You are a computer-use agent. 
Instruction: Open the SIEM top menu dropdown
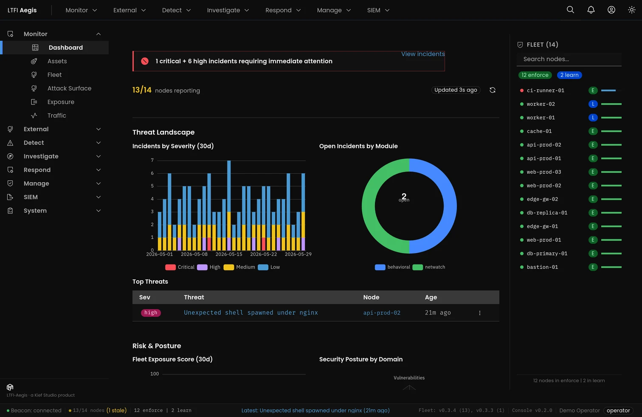378,10
